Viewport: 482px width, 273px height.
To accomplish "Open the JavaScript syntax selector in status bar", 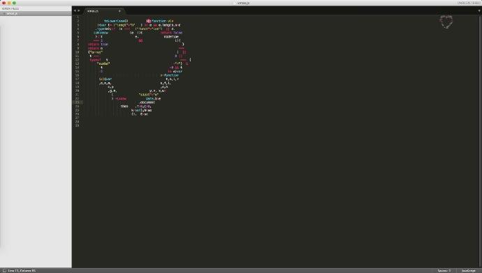I will pos(468,270).
